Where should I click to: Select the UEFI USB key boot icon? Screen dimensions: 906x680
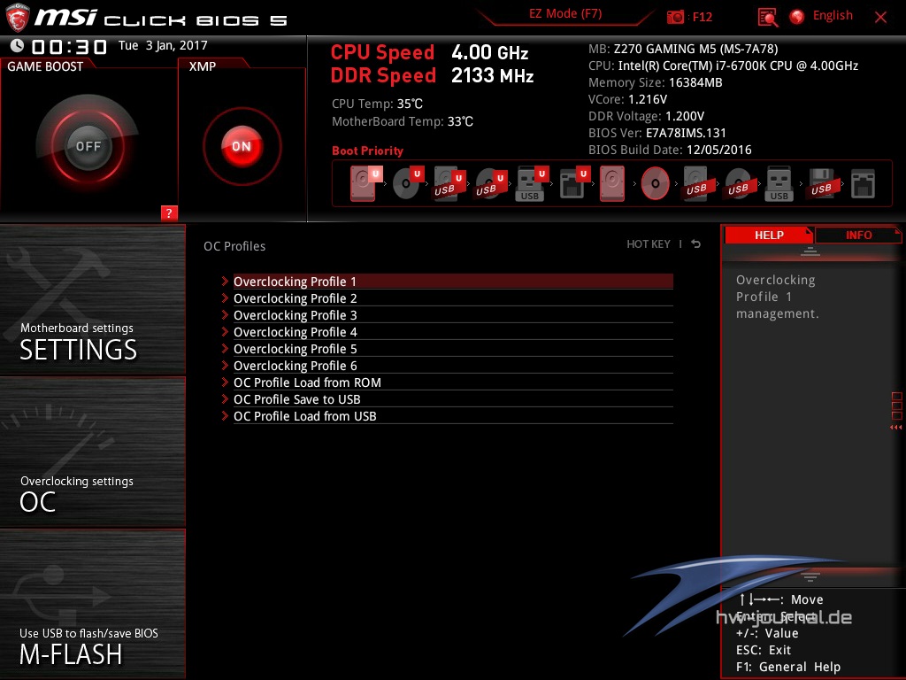[532, 184]
